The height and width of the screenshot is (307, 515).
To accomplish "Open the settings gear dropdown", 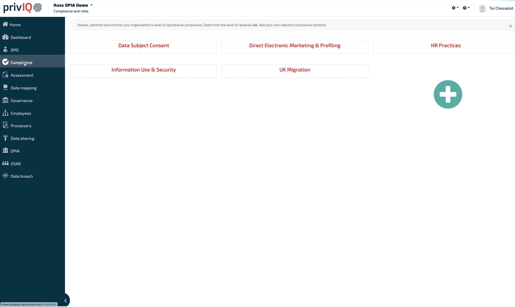I will [x=455, y=8].
